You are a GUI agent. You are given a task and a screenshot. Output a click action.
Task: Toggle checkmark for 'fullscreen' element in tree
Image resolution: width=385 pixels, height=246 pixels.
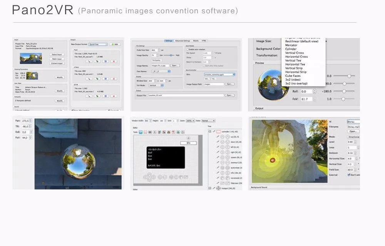pos(218,183)
